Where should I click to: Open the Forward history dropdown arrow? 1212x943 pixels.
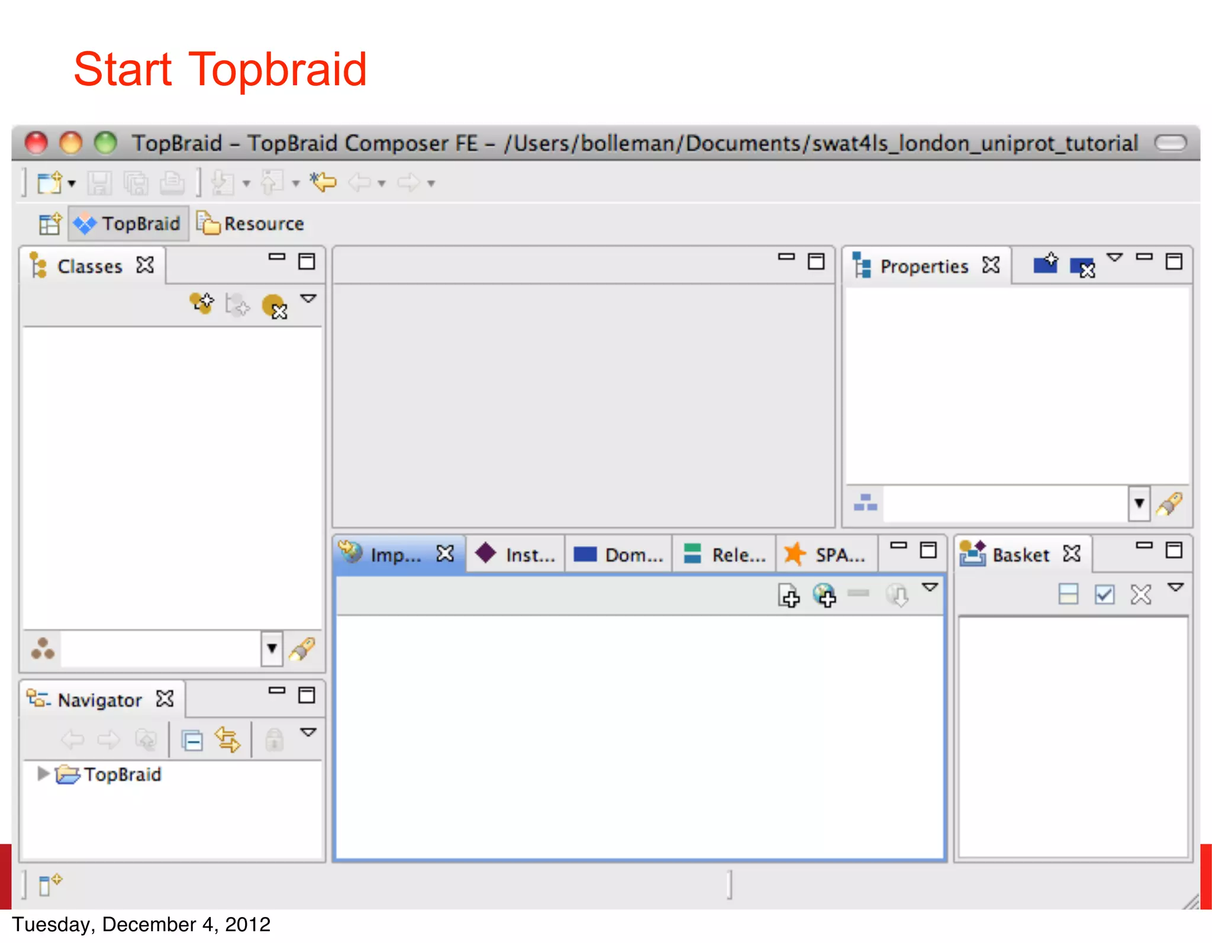click(431, 184)
